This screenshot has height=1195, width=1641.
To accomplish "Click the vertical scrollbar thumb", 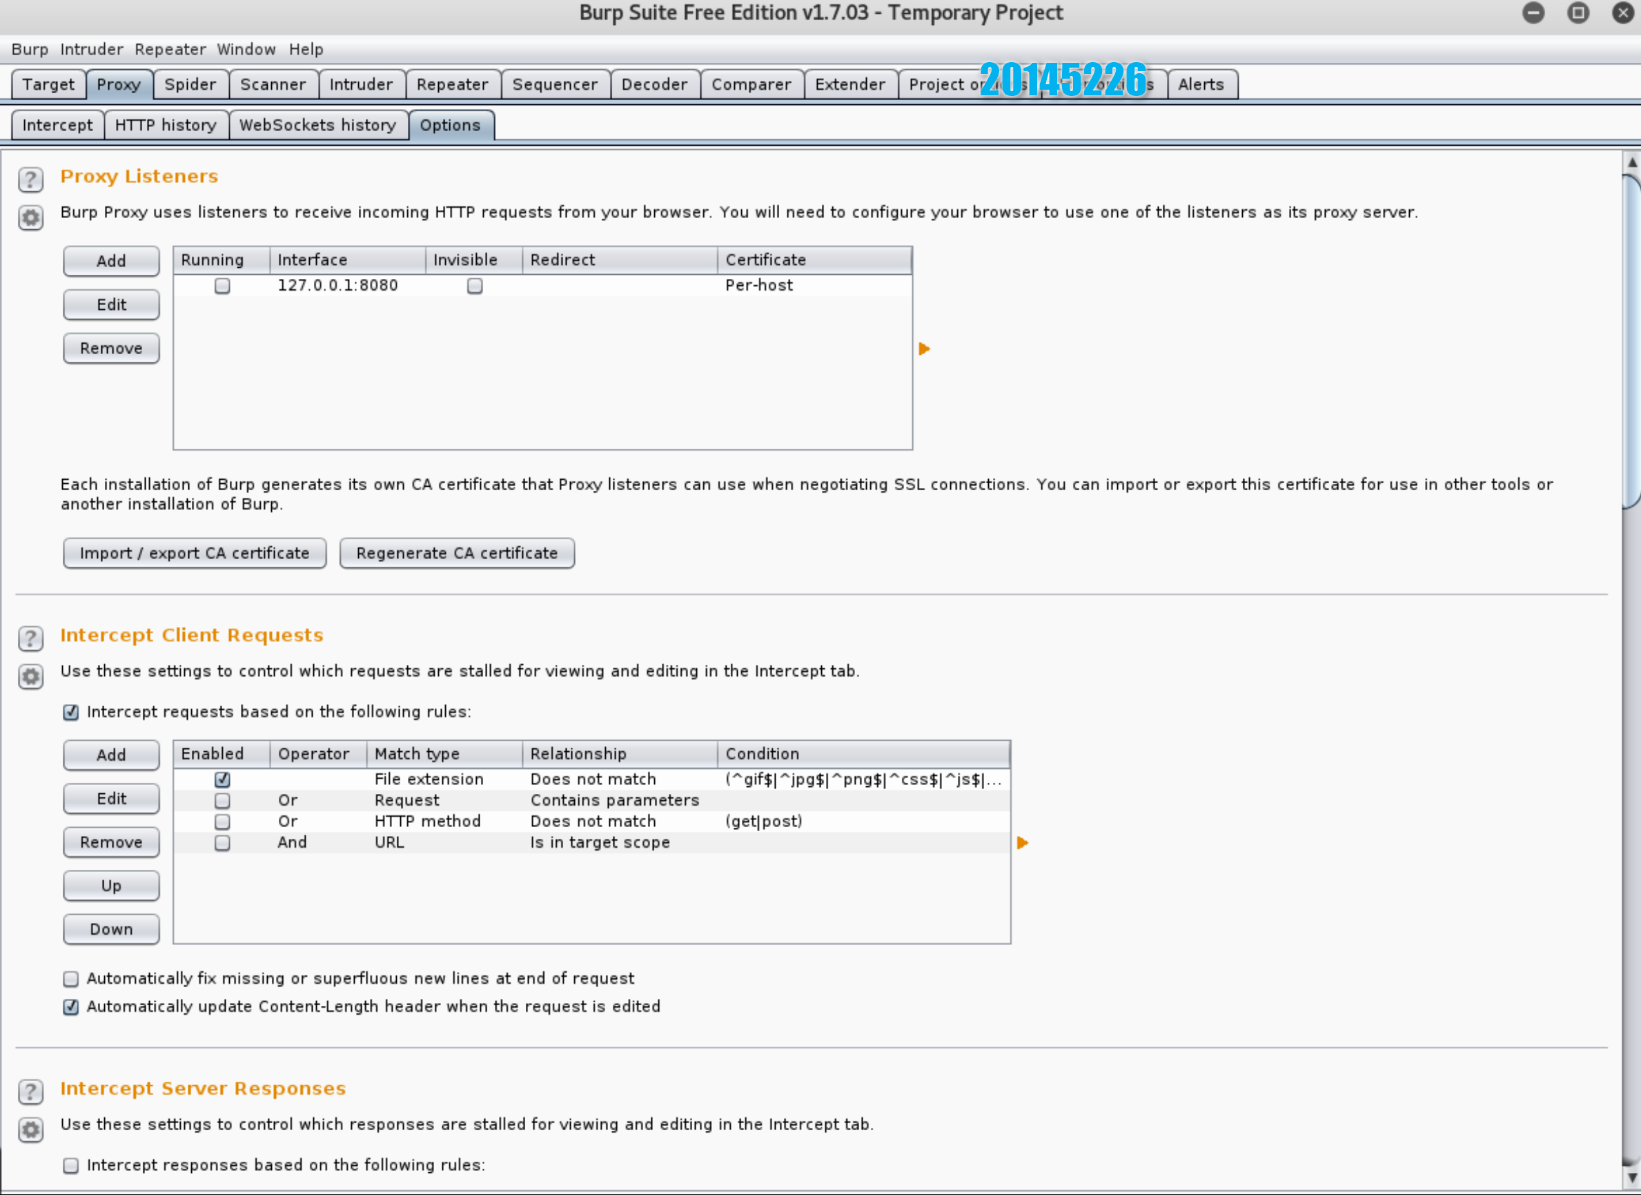I will (x=1631, y=342).
